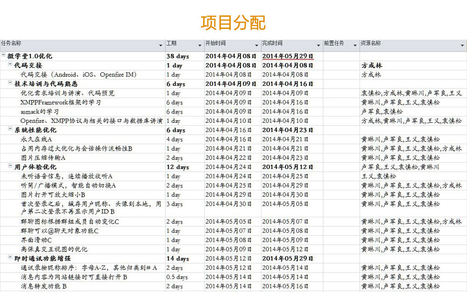This screenshot has width=467, height=292.
Task: Collapse the 代码交接 task group
Action: click(10, 65)
